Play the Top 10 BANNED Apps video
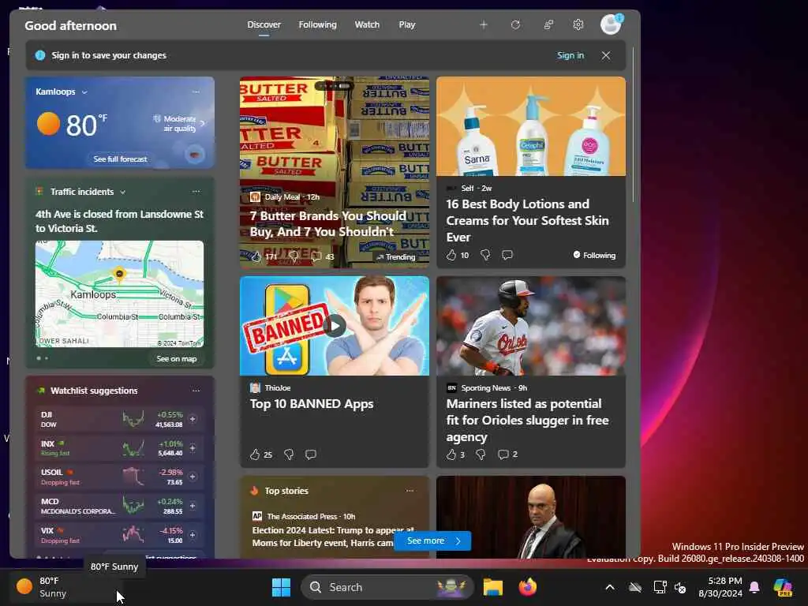 [335, 326]
